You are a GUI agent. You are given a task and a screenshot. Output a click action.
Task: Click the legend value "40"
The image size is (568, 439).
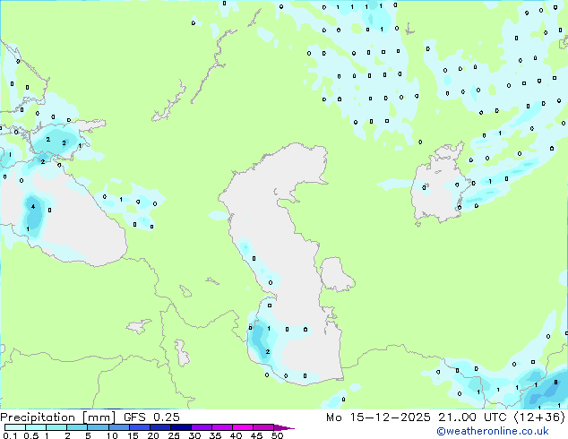(236, 435)
